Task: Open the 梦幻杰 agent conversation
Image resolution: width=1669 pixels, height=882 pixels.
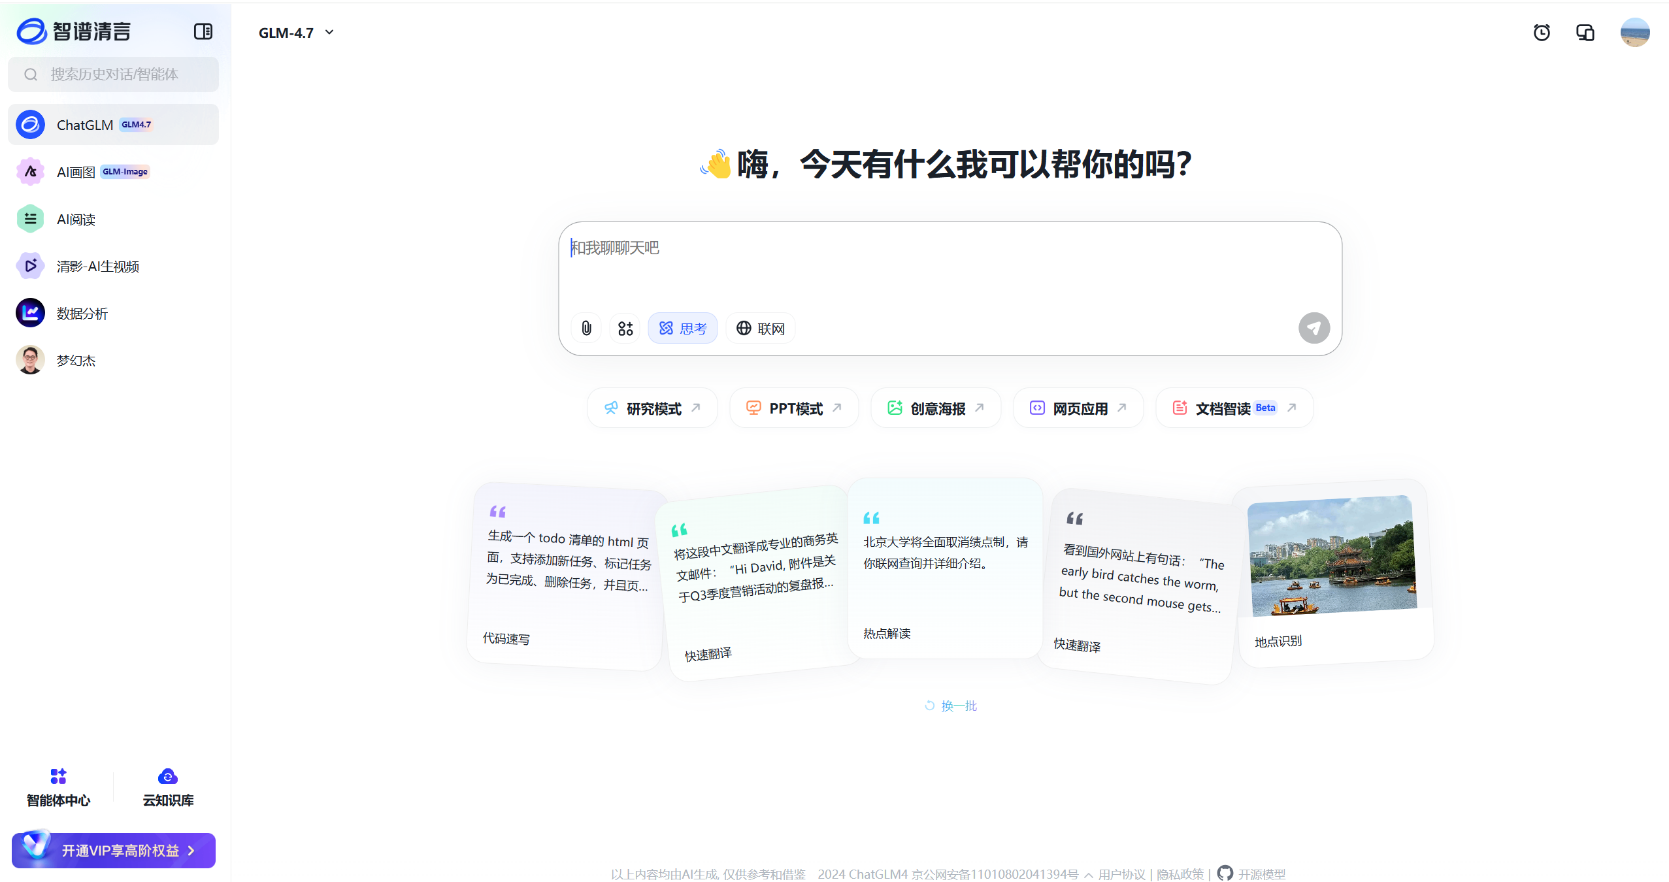Action: 75,360
